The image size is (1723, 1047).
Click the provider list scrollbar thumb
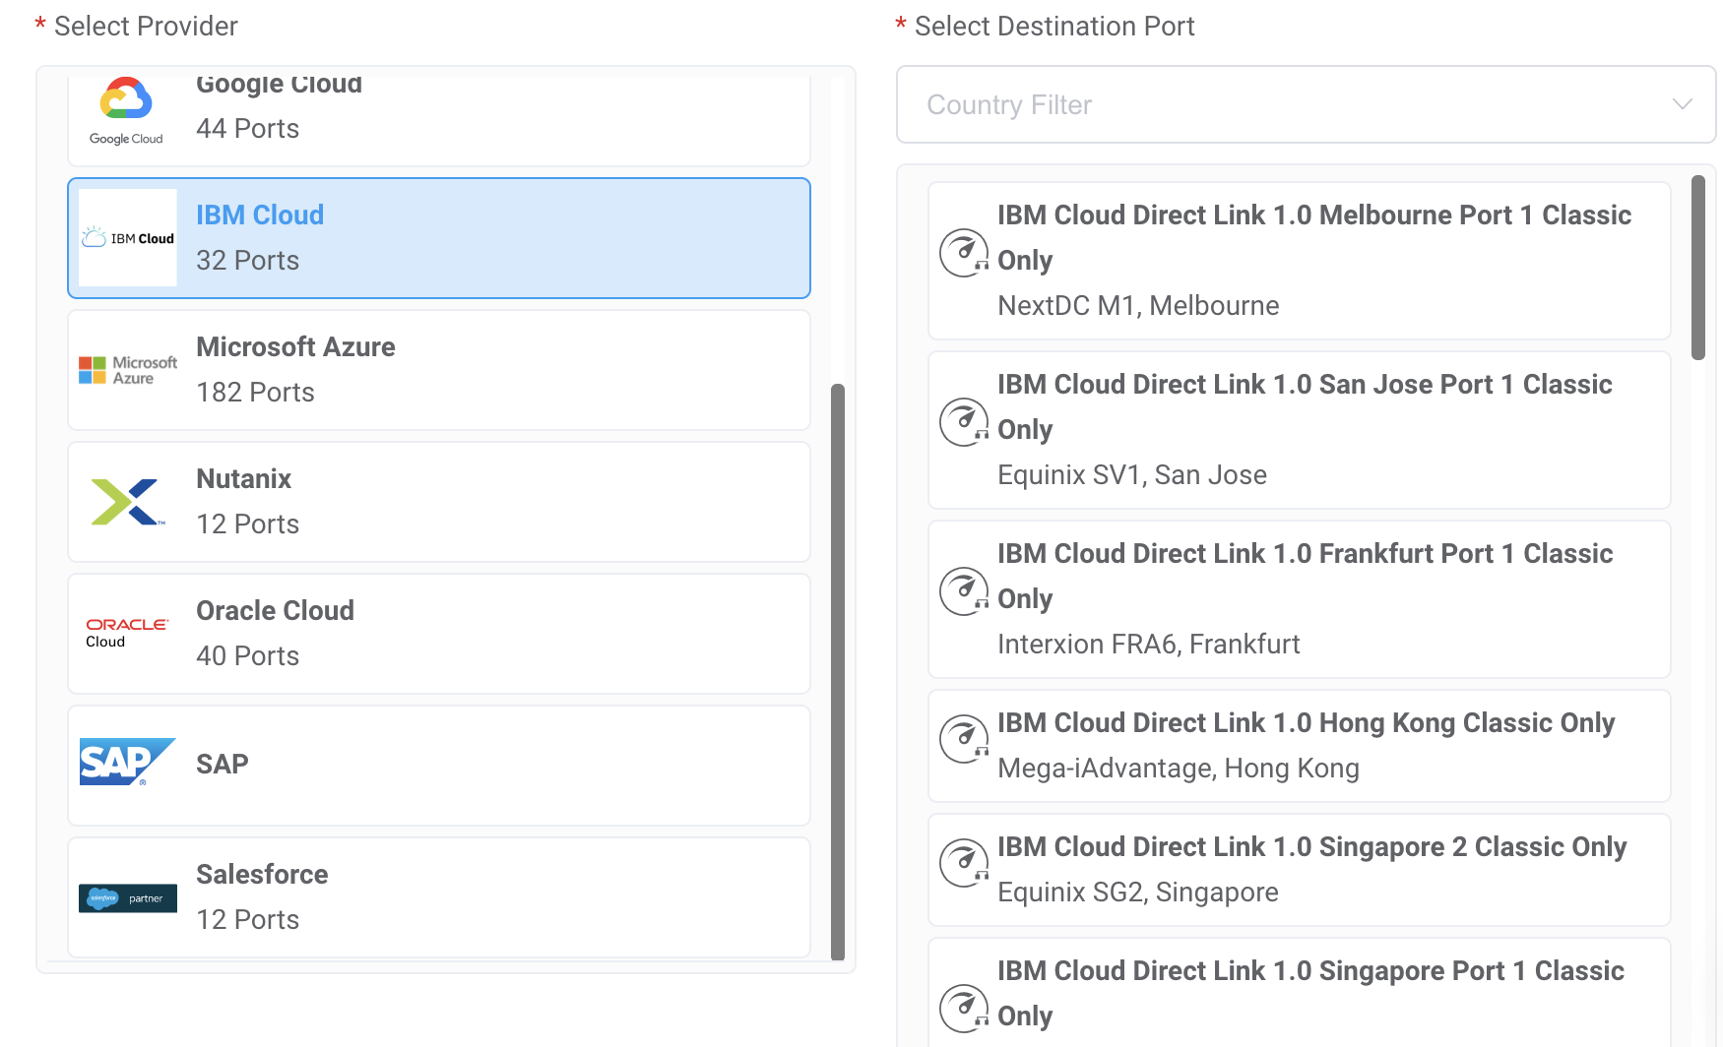click(838, 671)
